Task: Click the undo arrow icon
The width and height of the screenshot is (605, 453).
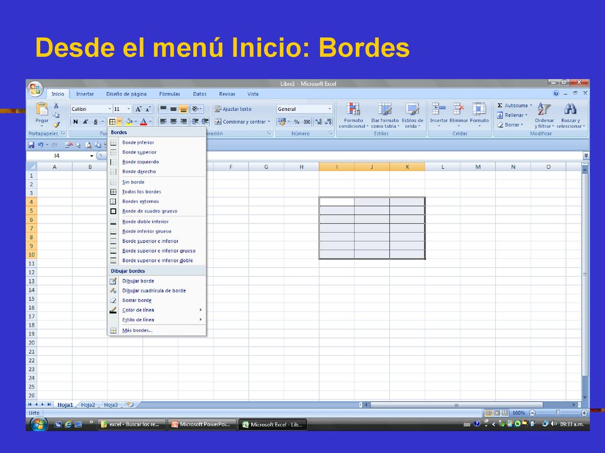Action: [x=41, y=145]
